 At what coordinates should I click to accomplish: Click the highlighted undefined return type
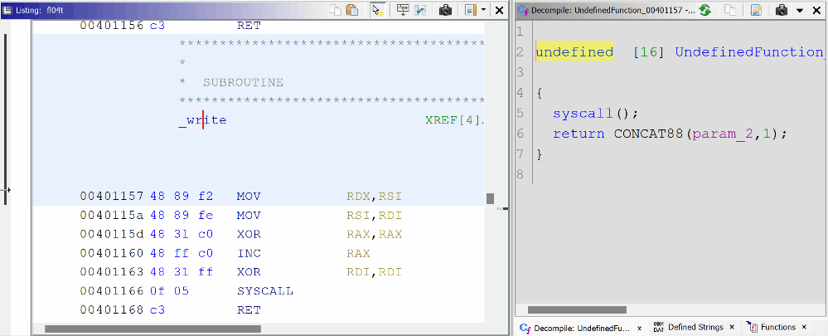click(574, 51)
